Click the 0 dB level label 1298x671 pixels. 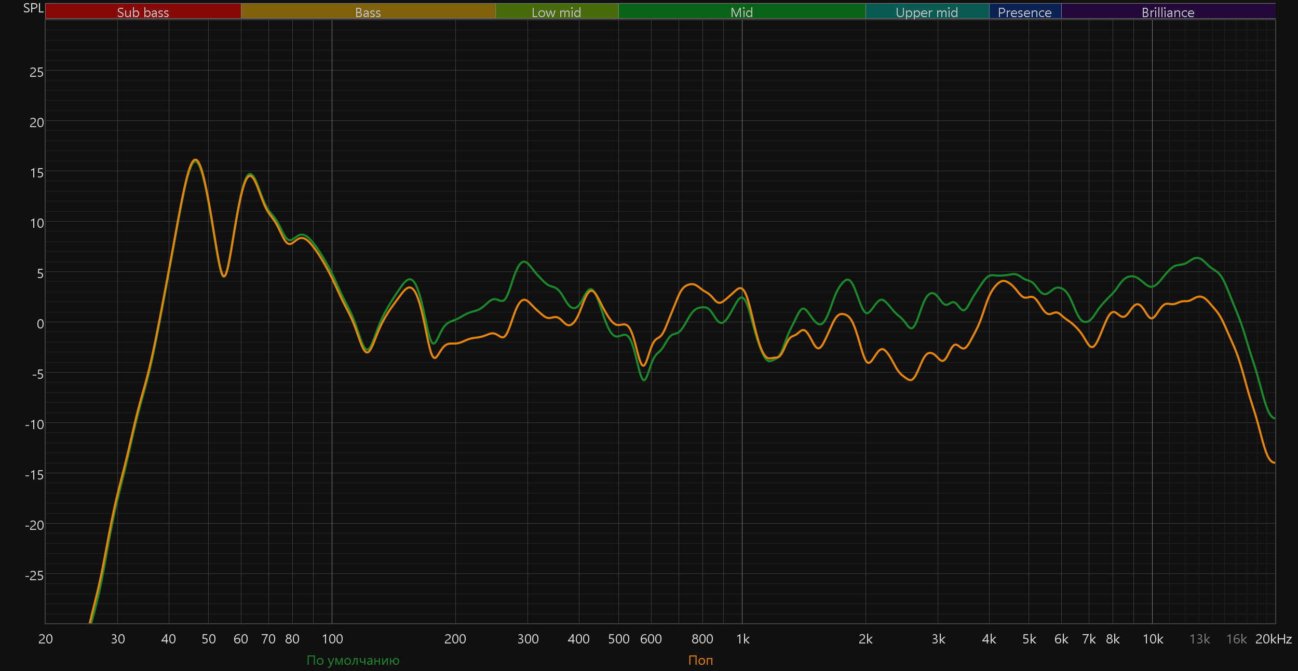coord(40,324)
